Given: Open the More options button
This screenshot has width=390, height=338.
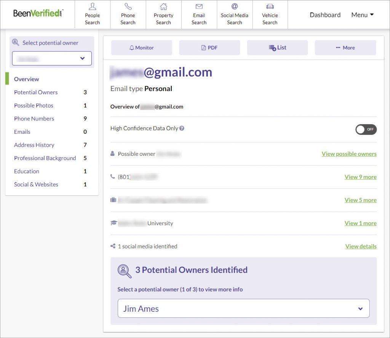Looking at the screenshot, I should tap(345, 48).
